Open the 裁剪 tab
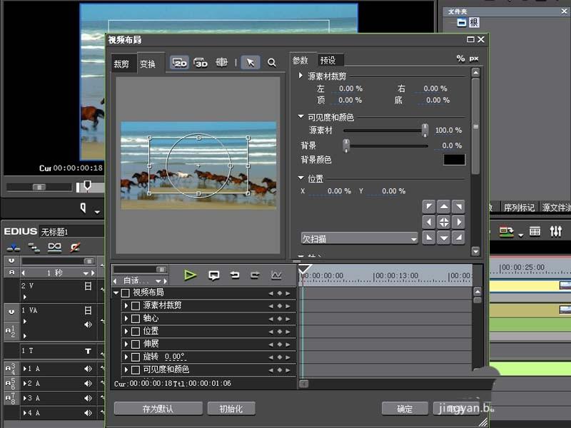The height and width of the screenshot is (428, 571). (121, 63)
